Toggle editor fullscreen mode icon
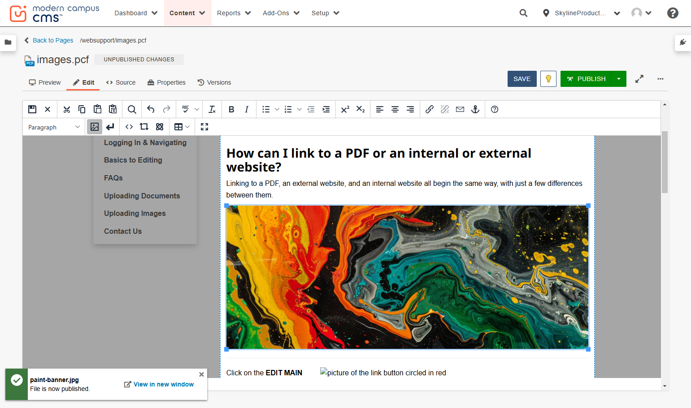 [204, 127]
